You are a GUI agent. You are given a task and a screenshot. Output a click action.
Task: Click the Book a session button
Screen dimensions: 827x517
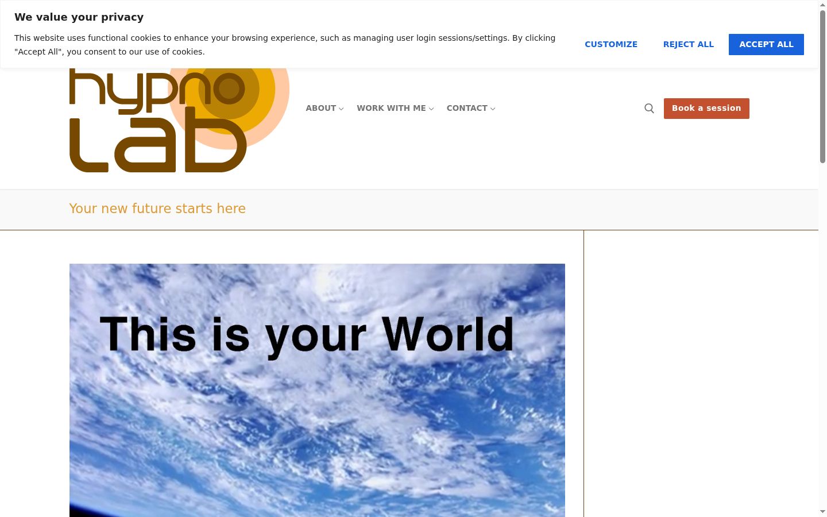706,109
